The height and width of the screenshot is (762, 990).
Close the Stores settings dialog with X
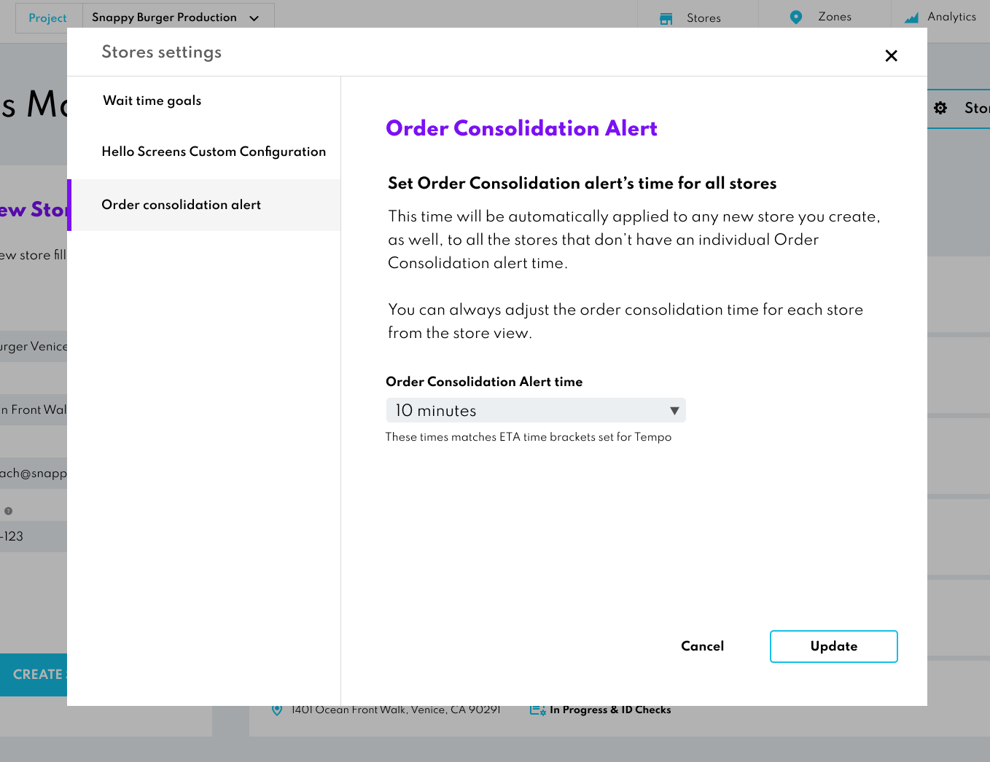coord(891,56)
